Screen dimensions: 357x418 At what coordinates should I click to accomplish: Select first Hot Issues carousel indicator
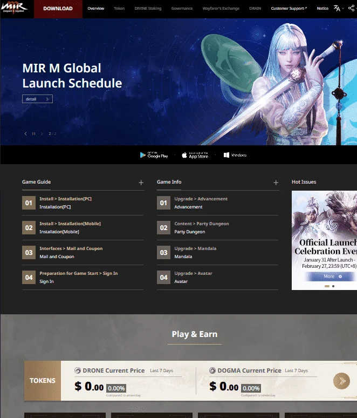[327, 286]
